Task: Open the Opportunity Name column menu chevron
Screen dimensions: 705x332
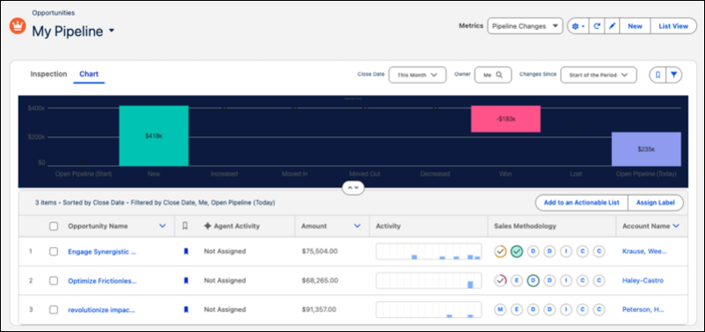Action: (163, 226)
